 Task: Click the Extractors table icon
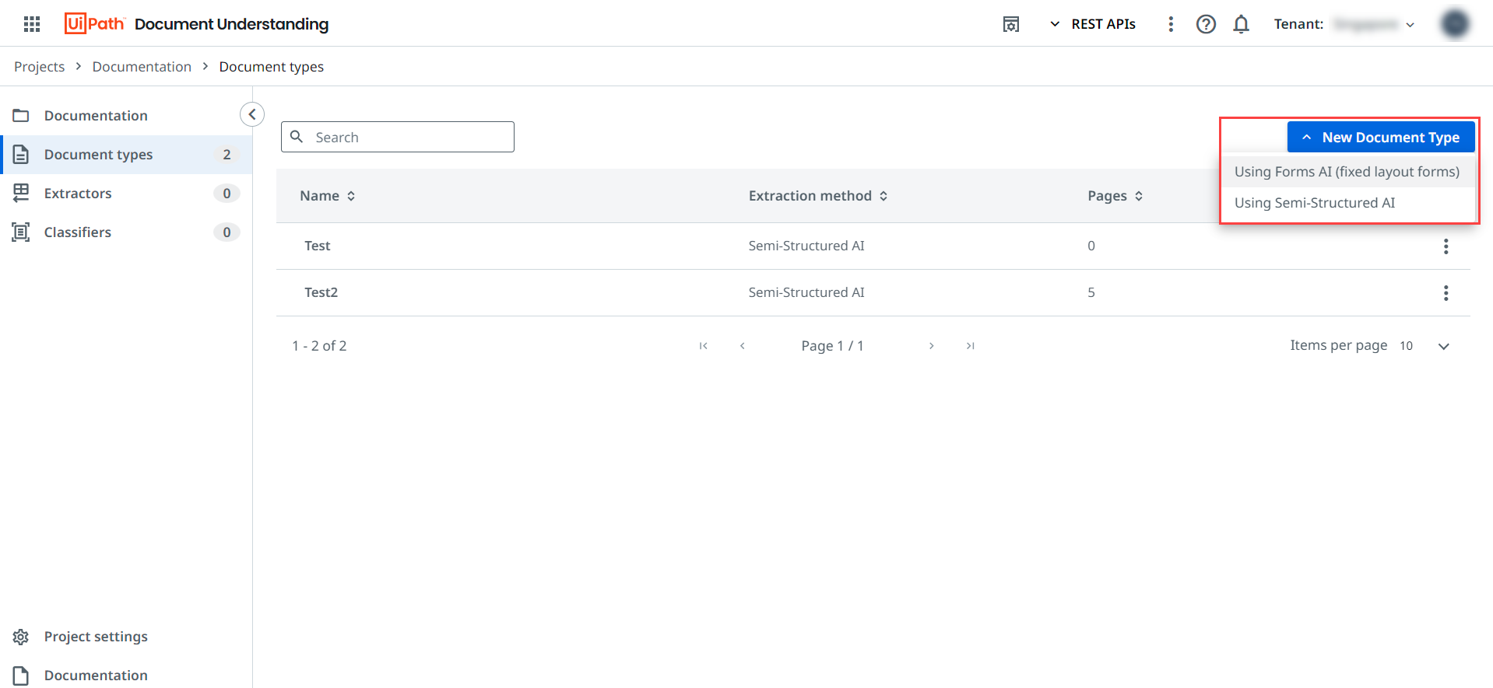tap(21, 193)
